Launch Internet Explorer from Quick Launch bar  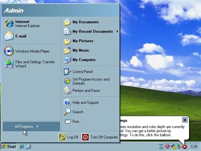22,146
